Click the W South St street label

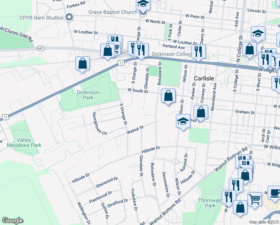click(138, 90)
